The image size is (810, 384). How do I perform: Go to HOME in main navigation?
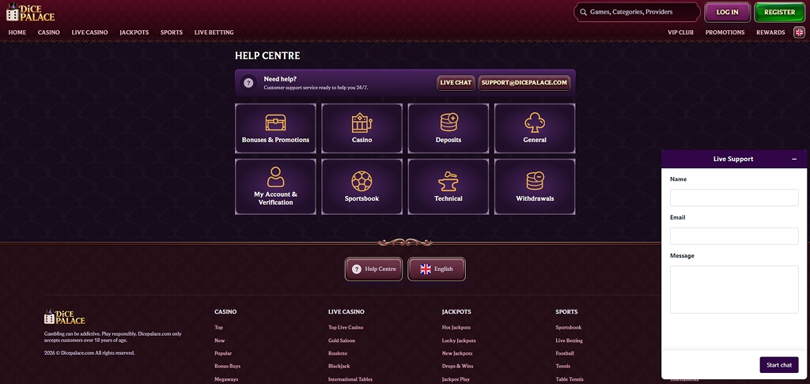click(17, 32)
